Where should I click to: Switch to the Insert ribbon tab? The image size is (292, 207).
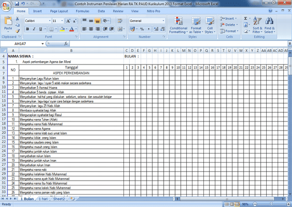coord(37,11)
